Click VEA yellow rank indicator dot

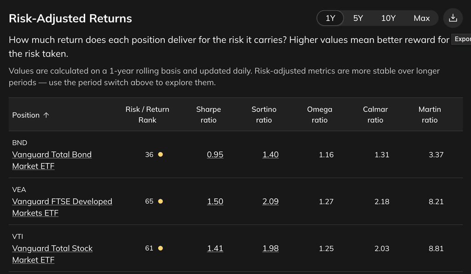click(x=161, y=201)
